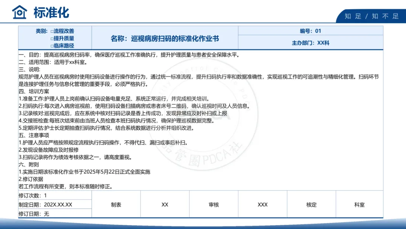This screenshot has height=229, width=406.
Task: Click the 审核 cell
Action: (x=214, y=205)
